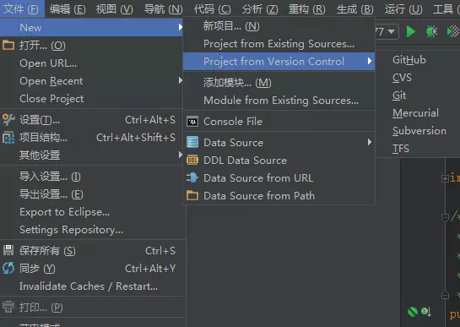Click the Data Source from URL icon

192,177
